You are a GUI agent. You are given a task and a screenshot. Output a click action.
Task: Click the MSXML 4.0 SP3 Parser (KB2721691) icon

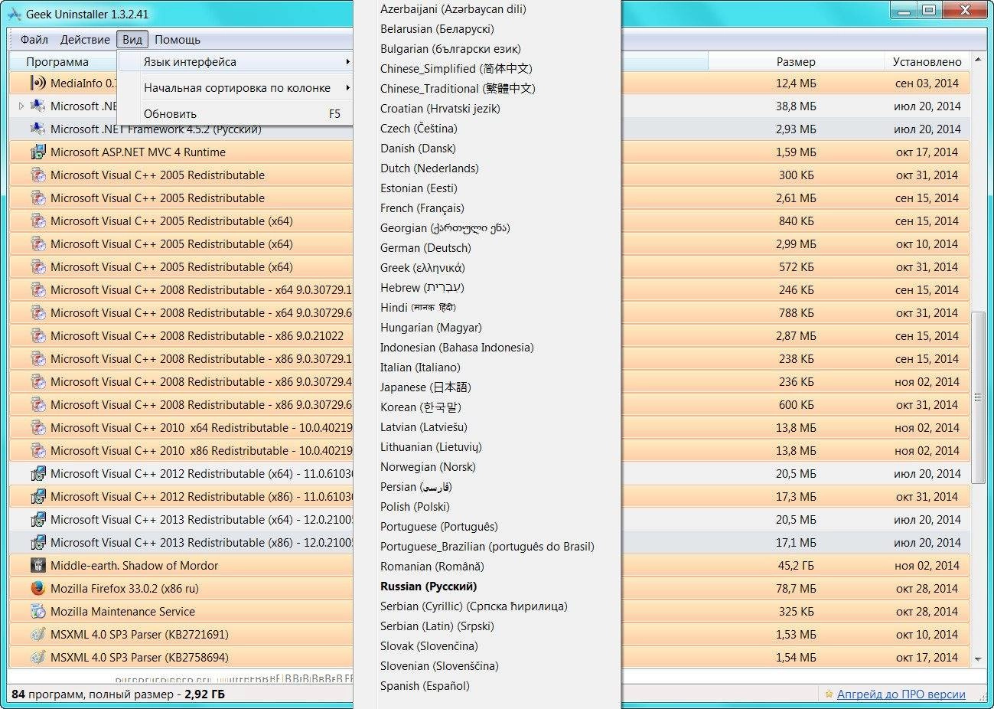pyautogui.click(x=37, y=634)
